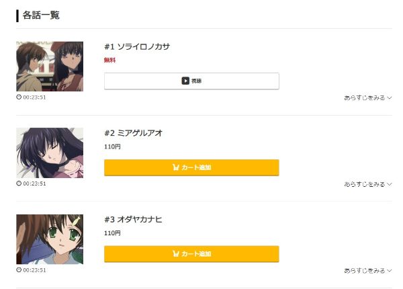The height and width of the screenshot is (289, 403).
Task: Click the 各話一覧 section heading
Action: [x=40, y=15]
